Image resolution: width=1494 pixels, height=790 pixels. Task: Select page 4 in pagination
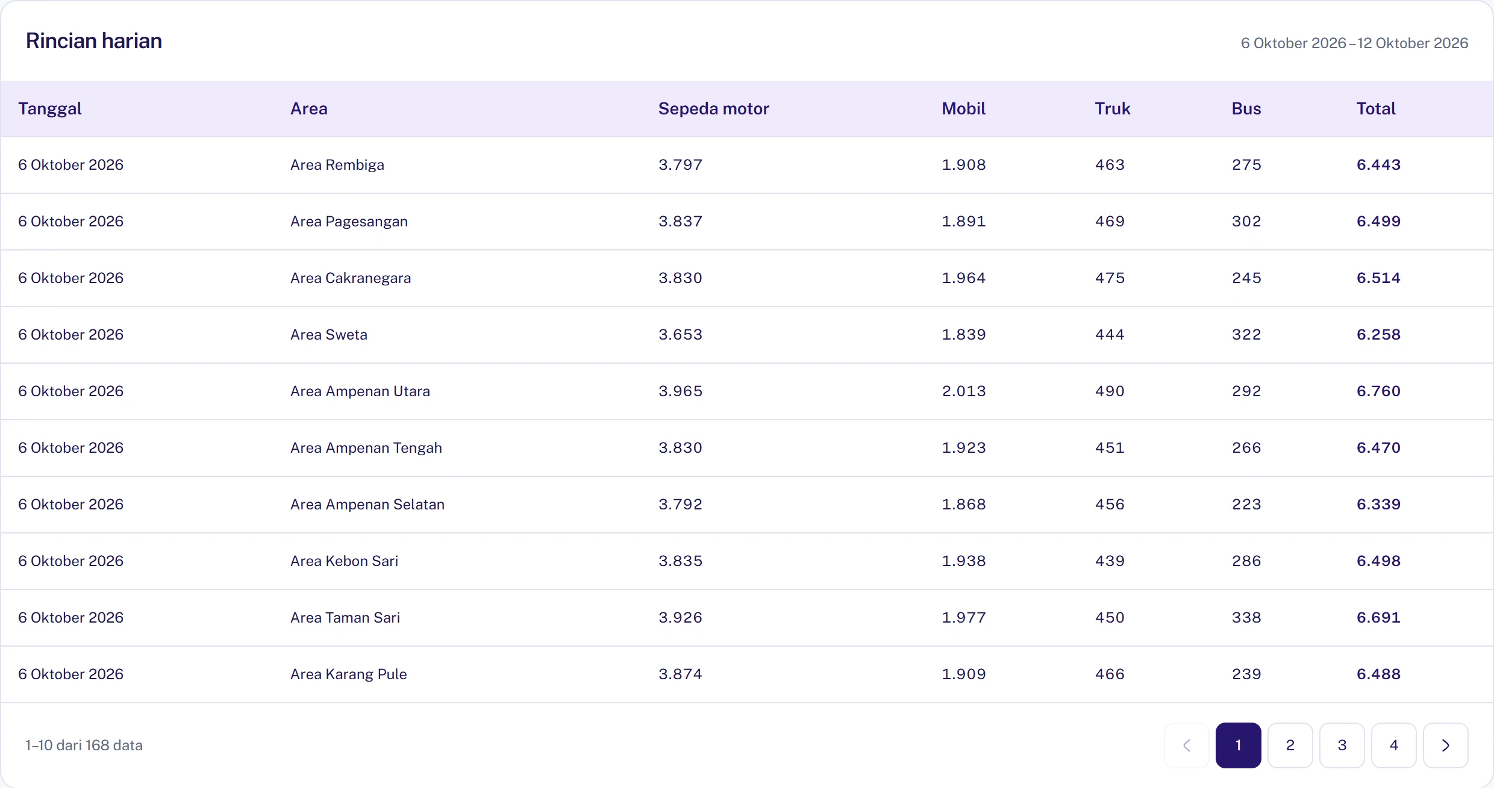pos(1394,745)
